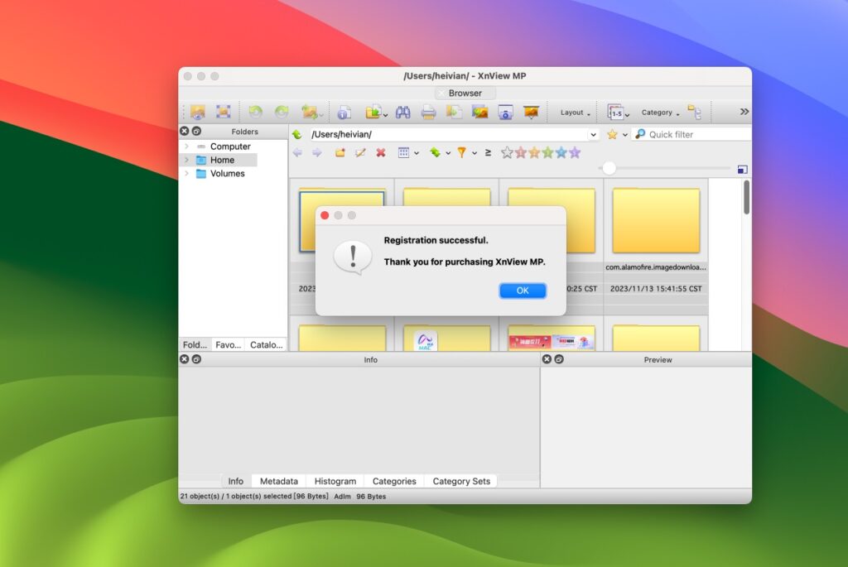This screenshot has width=848, height=567.
Task: Click OK on the registration dialog
Action: [x=523, y=291]
